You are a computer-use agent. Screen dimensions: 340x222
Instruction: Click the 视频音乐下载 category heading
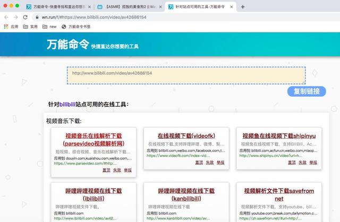click(64, 121)
